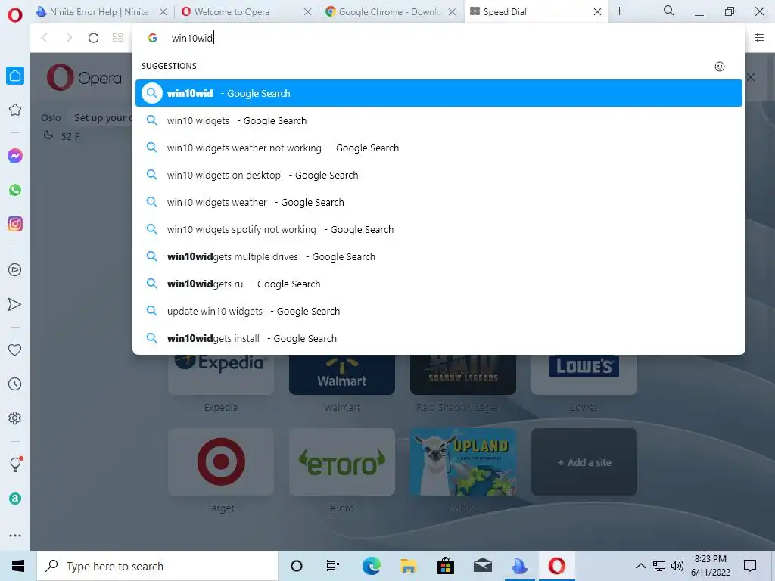This screenshot has height=581, width=775.
Task: Open the clock showing 8:23 PM
Action: 710,566
